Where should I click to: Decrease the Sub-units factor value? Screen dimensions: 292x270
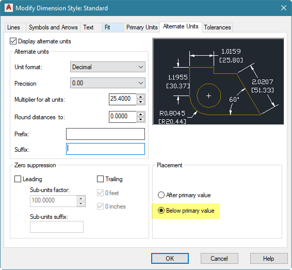[81, 203]
